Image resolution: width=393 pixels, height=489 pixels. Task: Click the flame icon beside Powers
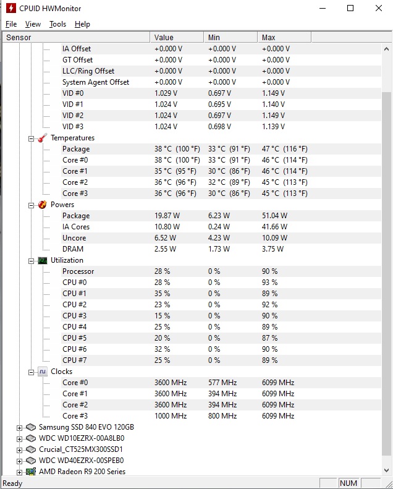(x=43, y=205)
